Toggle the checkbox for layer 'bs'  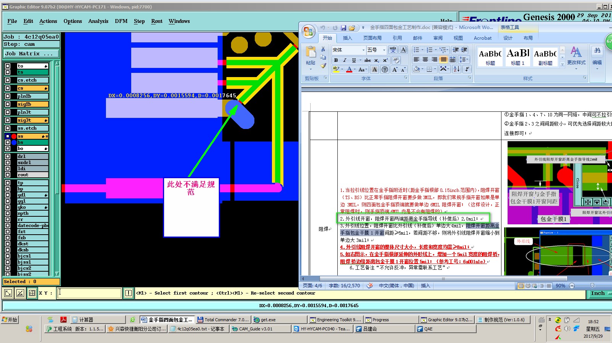pyautogui.click(x=7, y=142)
